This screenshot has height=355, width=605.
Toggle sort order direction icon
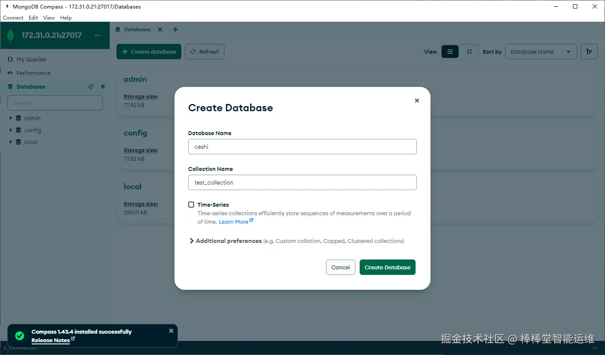point(589,52)
